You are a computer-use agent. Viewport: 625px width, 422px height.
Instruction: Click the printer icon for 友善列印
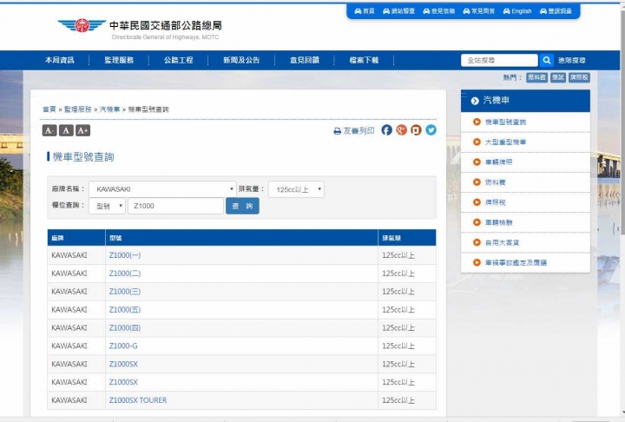point(337,131)
